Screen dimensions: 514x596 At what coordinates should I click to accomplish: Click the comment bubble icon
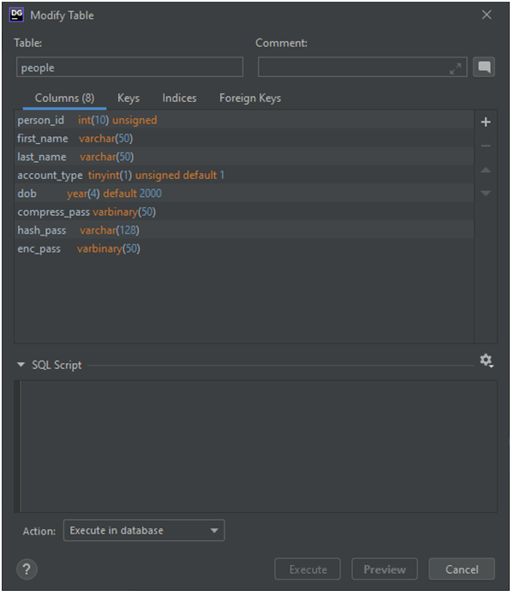[485, 68]
